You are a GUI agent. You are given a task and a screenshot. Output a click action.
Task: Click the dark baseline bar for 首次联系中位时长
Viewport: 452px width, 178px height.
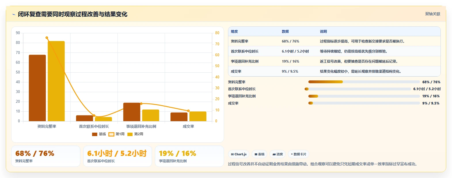[x=84, y=118]
